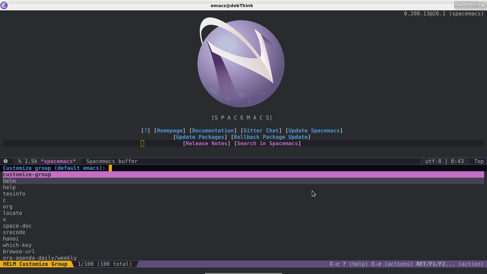Select the org customize group entry

pos(7,207)
